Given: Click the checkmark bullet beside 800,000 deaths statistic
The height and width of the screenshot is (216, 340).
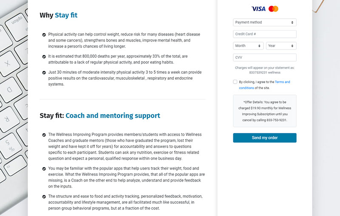Looking at the screenshot, I should (x=44, y=56).
